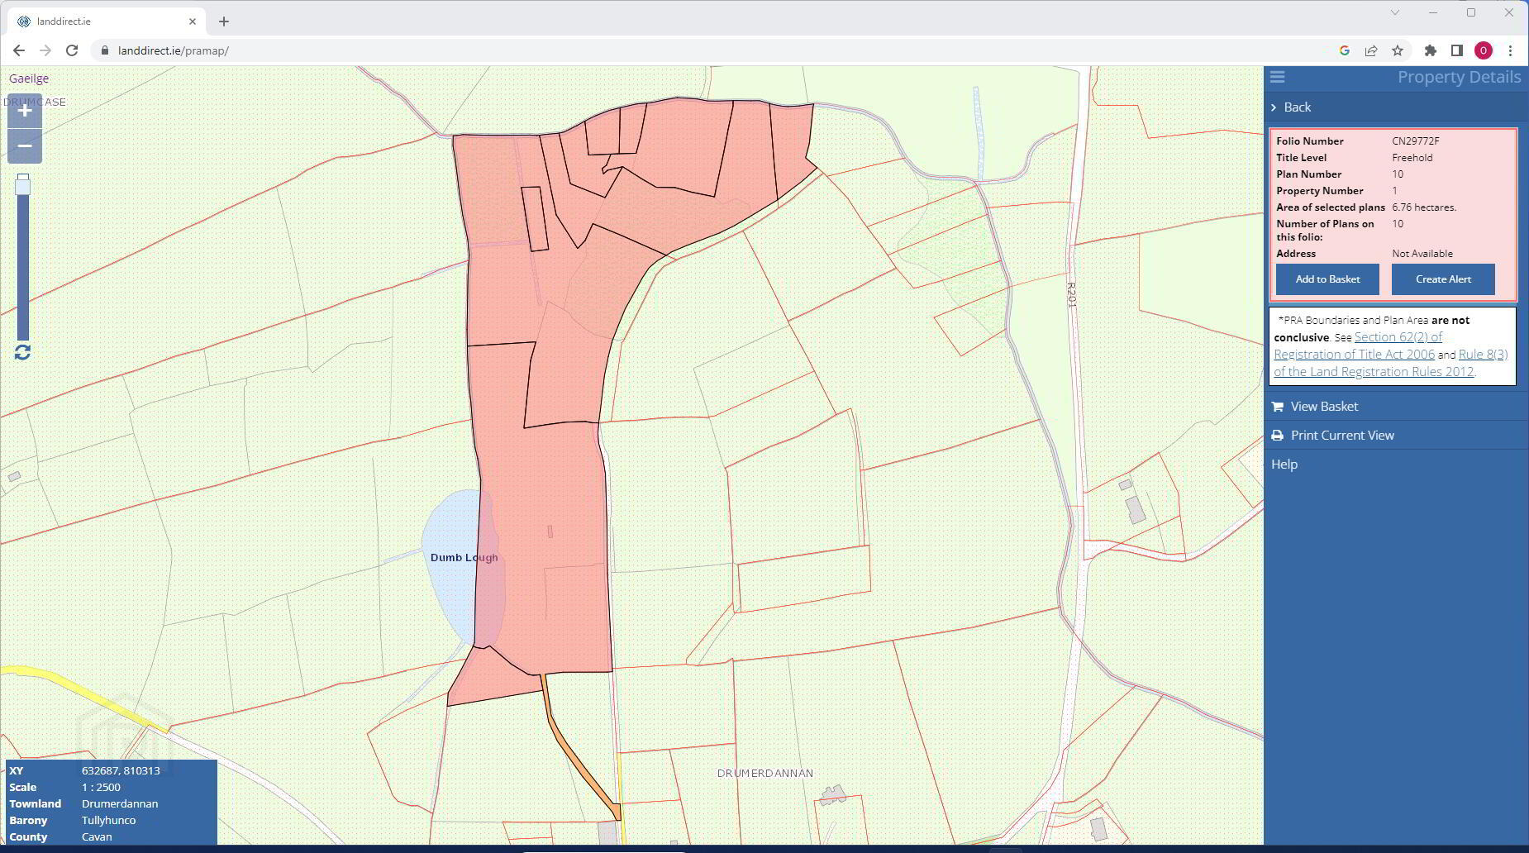Bookmark this page with the star icon
Screen dimensions: 1529x853
click(1398, 50)
